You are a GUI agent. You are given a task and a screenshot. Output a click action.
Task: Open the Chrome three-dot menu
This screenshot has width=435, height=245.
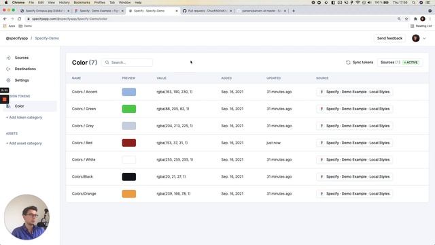click(x=430, y=19)
